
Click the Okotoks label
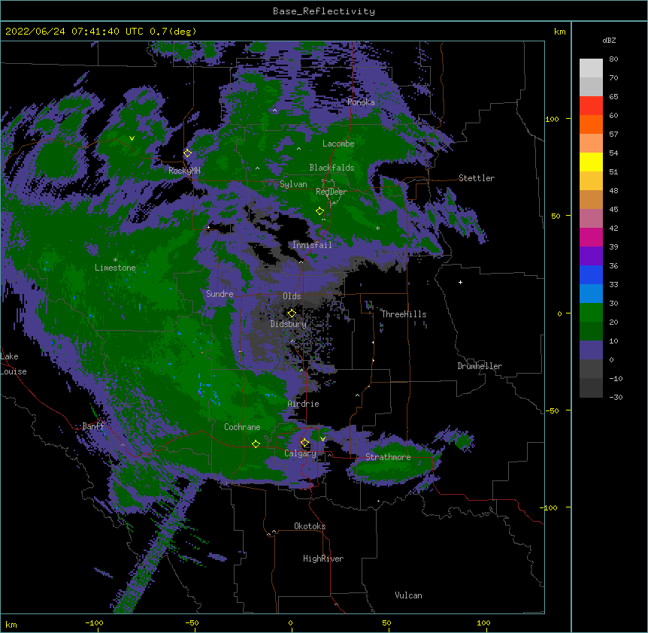coord(310,526)
